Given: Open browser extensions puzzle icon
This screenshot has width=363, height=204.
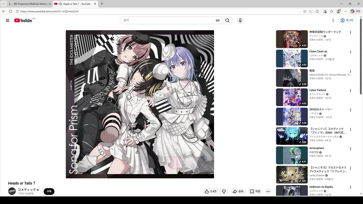Looking at the screenshot, I should [x=317, y=11].
